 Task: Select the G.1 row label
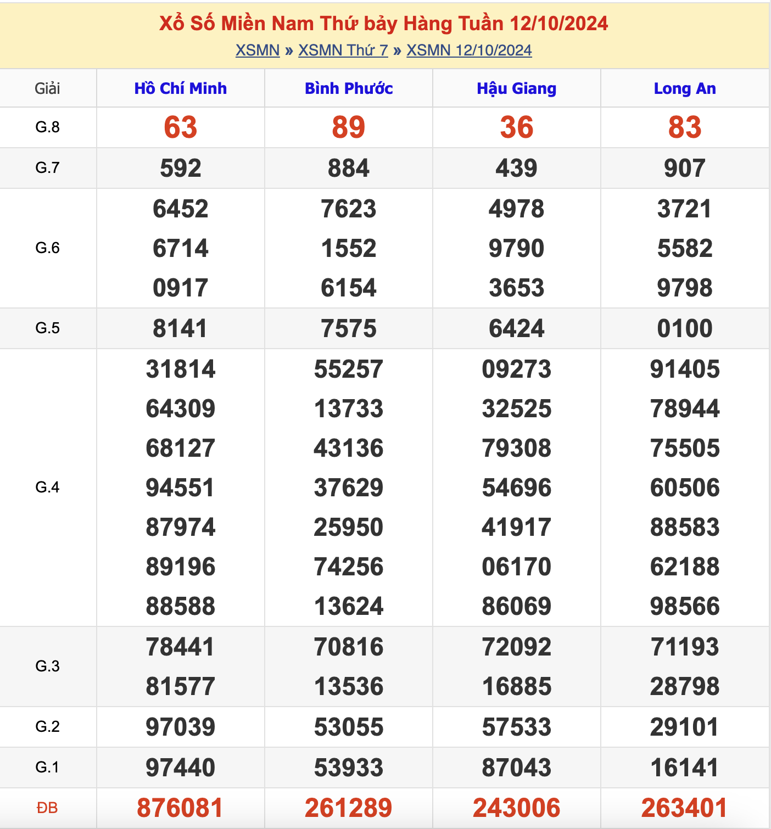(48, 768)
